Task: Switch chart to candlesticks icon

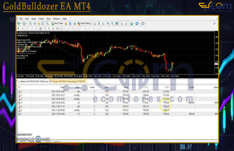Action: [99, 23]
